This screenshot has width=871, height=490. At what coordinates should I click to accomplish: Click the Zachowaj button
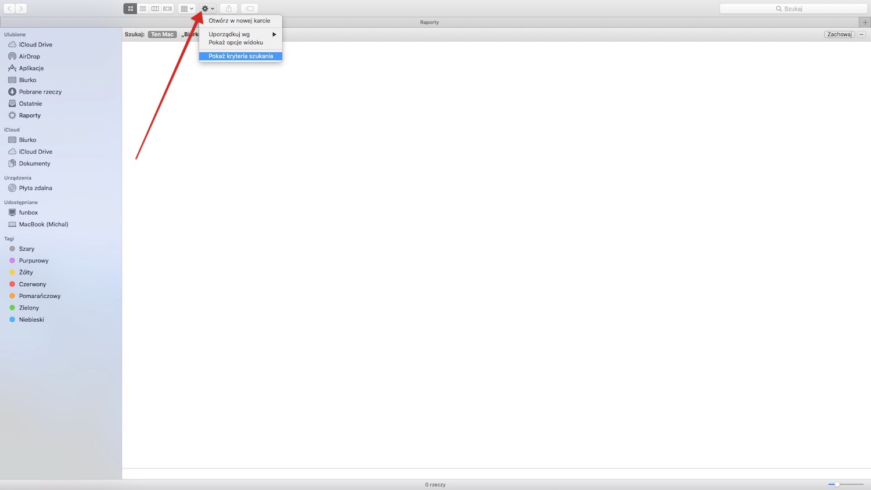pyautogui.click(x=839, y=34)
